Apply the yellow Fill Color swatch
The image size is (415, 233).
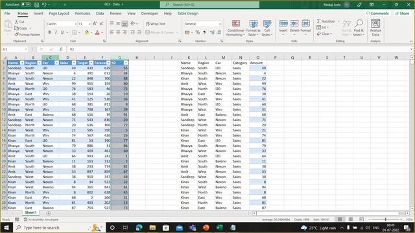[x=86, y=32]
